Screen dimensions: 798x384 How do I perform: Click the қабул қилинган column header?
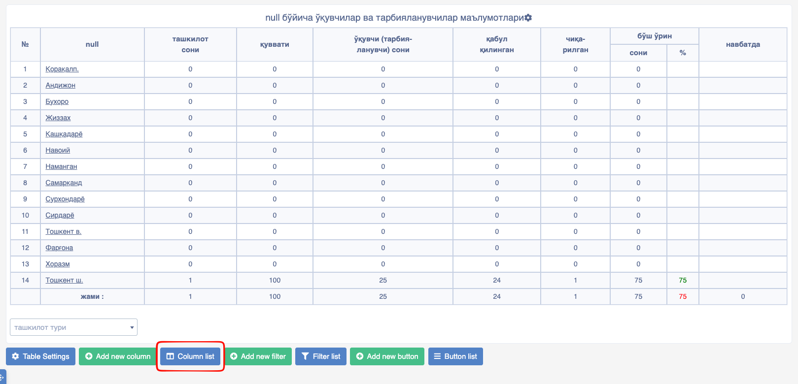coord(497,44)
